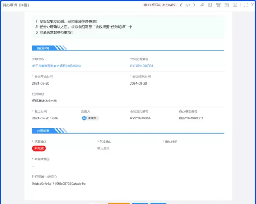Click the calendar-style icon in header
256x204 pixels.
coord(227,5)
